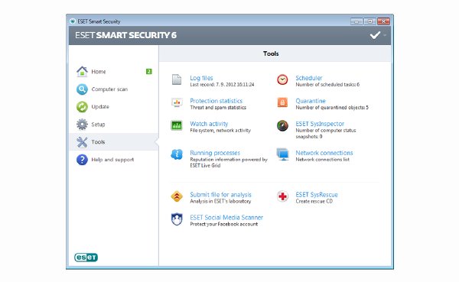This screenshot has height=282, width=459.
Task: Open the ESET SysRescue link
Action: click(x=317, y=195)
